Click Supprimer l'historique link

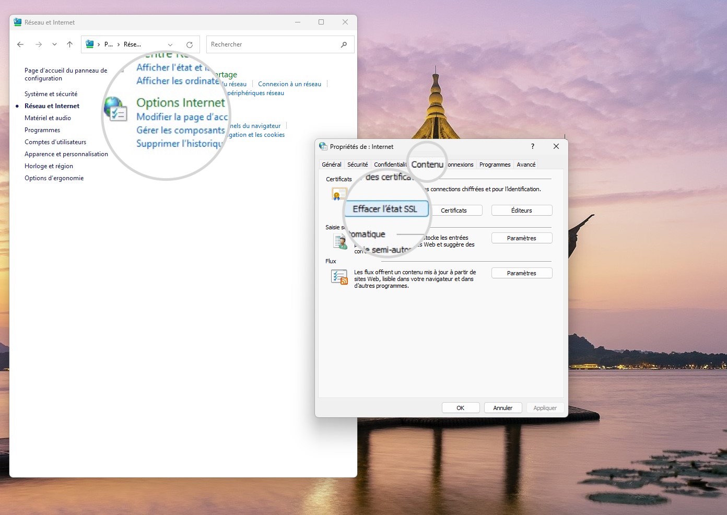180,143
